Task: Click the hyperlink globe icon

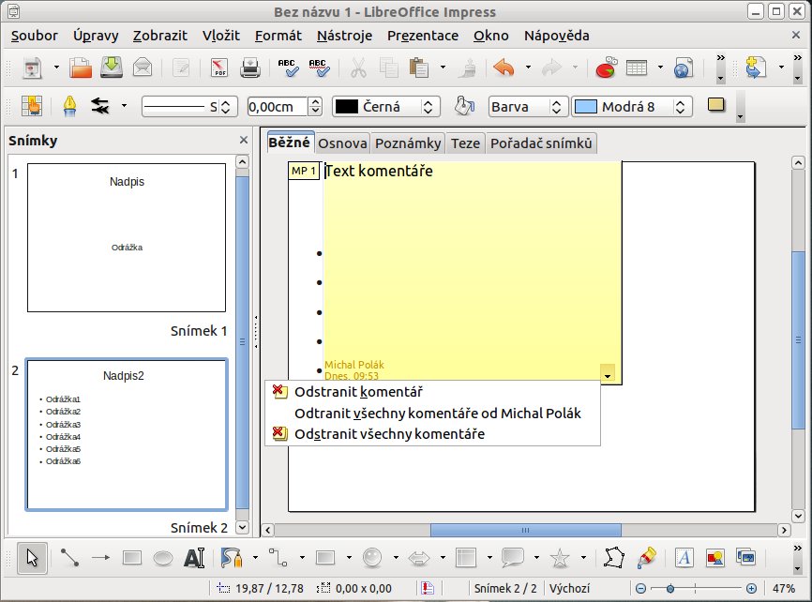Action: [684, 68]
